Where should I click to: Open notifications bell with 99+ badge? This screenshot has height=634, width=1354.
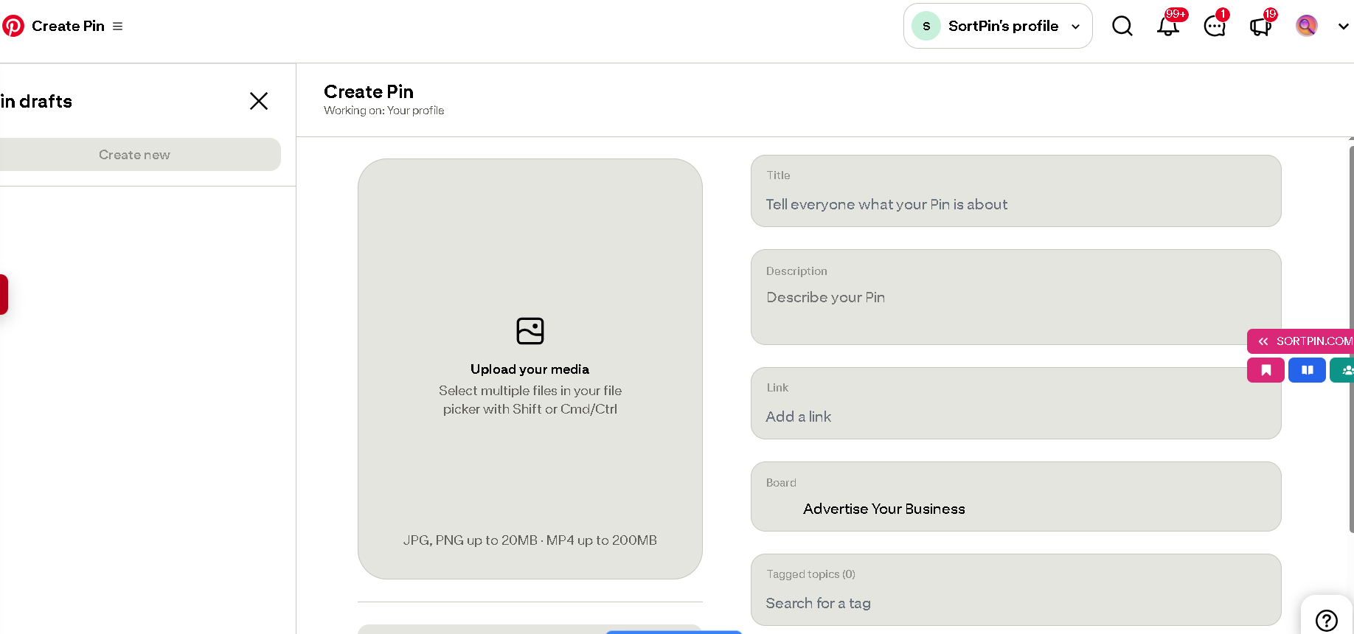(x=1168, y=26)
